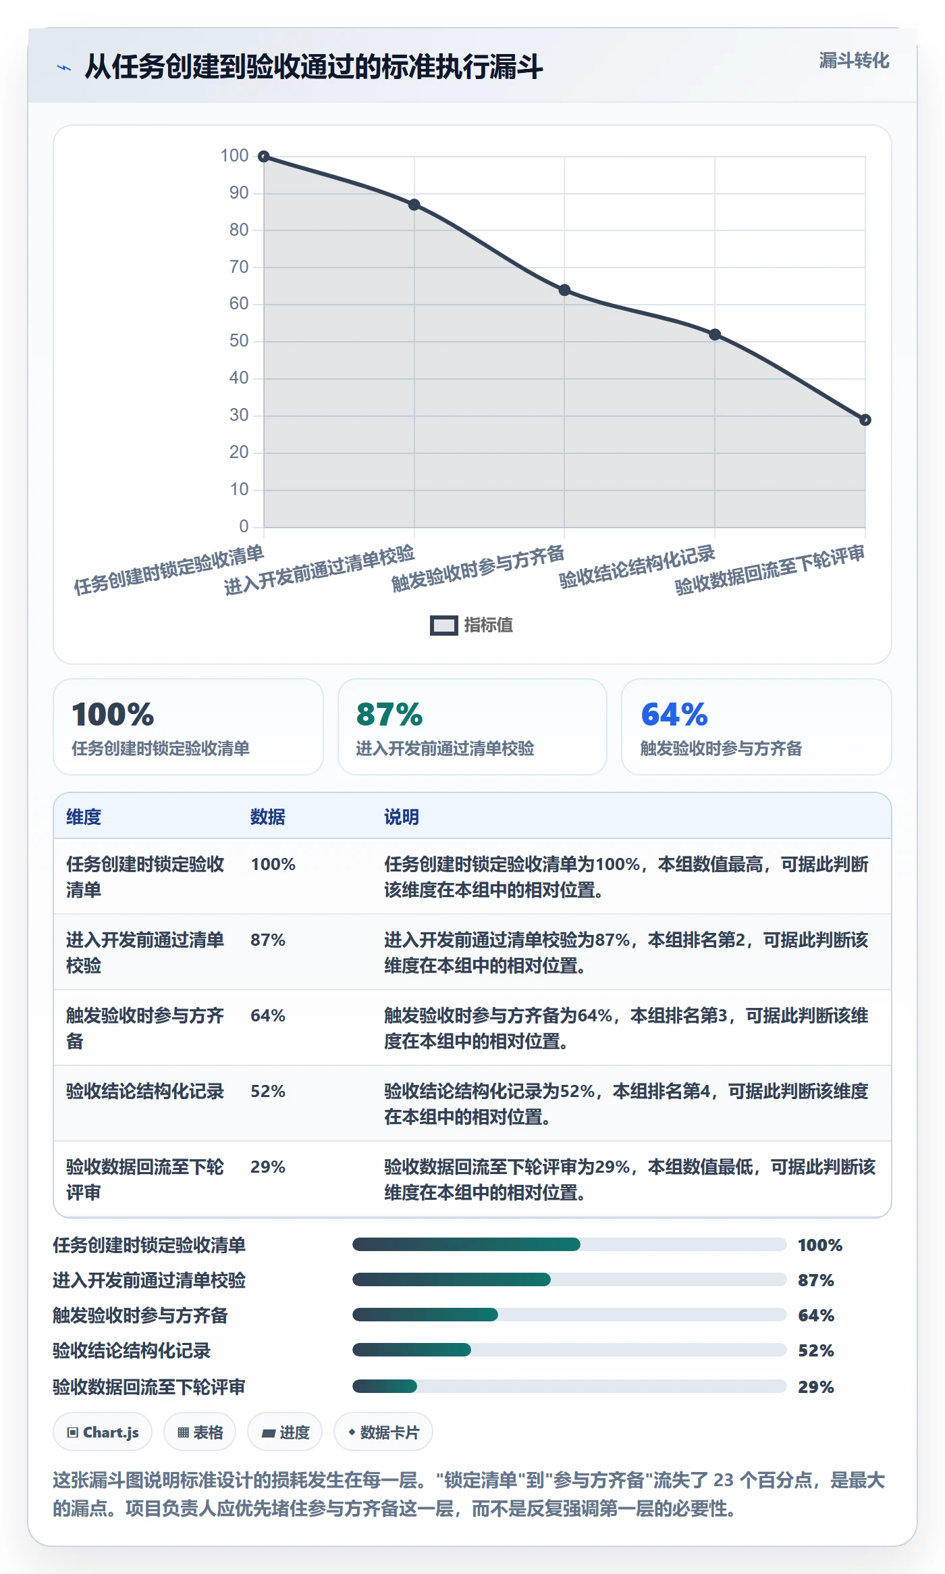Screen dimensions: 945x1574
Task: Click description text mentioning 本组排名第4
Action: tap(626, 1104)
